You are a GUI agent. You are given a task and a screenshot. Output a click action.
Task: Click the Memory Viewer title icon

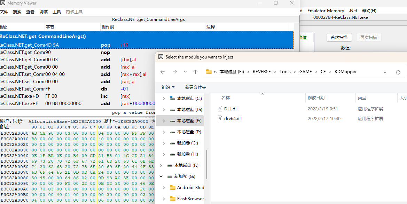point(2,3)
